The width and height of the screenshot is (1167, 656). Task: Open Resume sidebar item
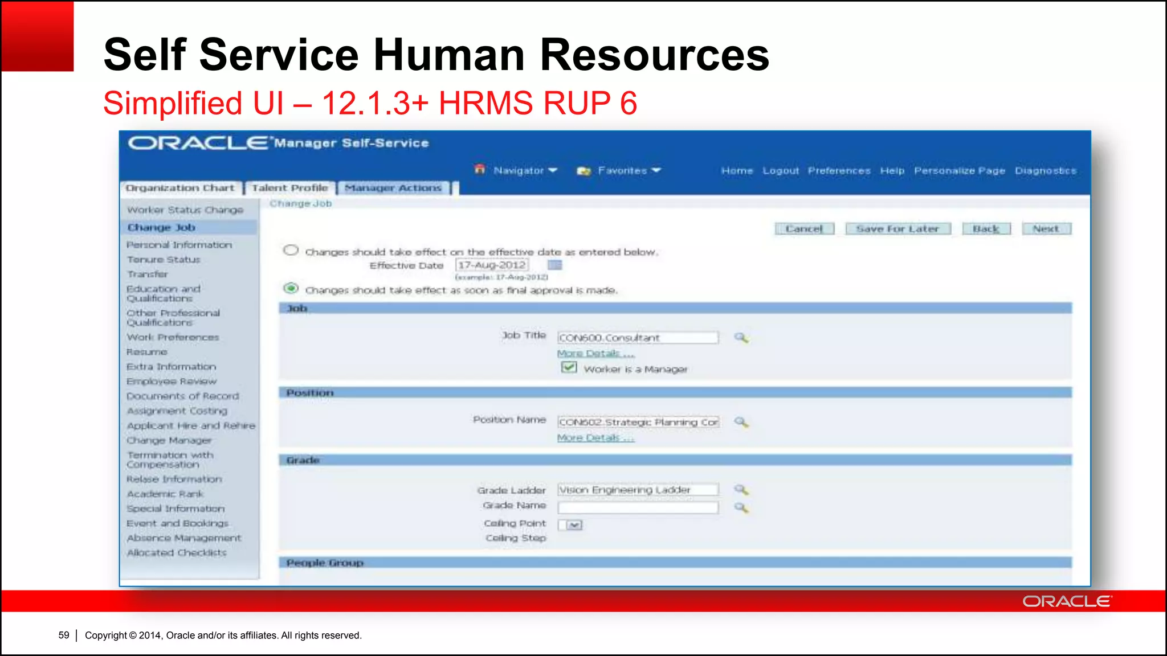coord(146,352)
